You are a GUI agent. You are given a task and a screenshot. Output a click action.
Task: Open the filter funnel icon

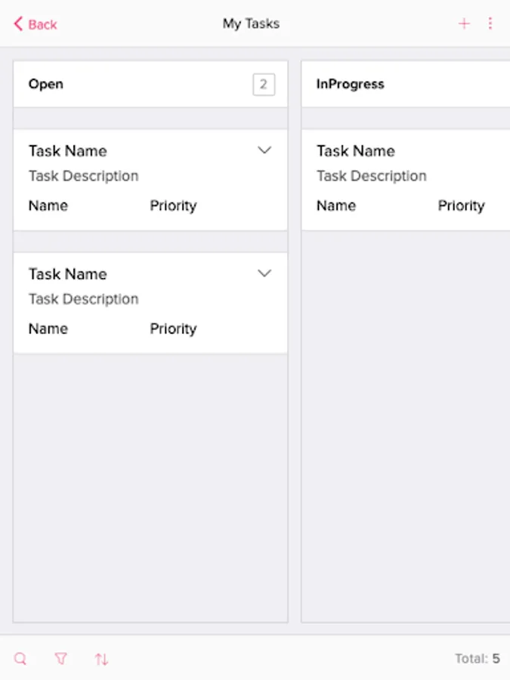(x=60, y=659)
